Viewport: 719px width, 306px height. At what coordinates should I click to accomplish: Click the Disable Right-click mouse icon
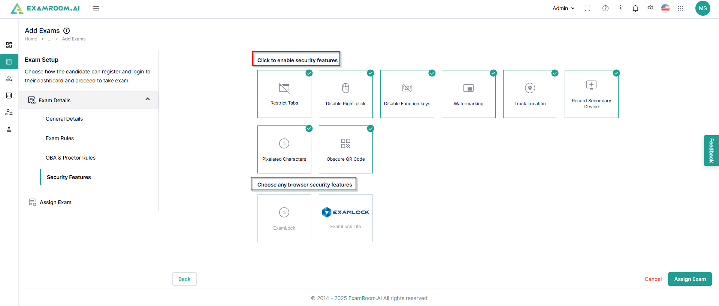(x=346, y=88)
